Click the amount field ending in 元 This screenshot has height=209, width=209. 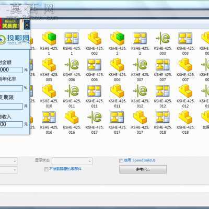coord(11,70)
